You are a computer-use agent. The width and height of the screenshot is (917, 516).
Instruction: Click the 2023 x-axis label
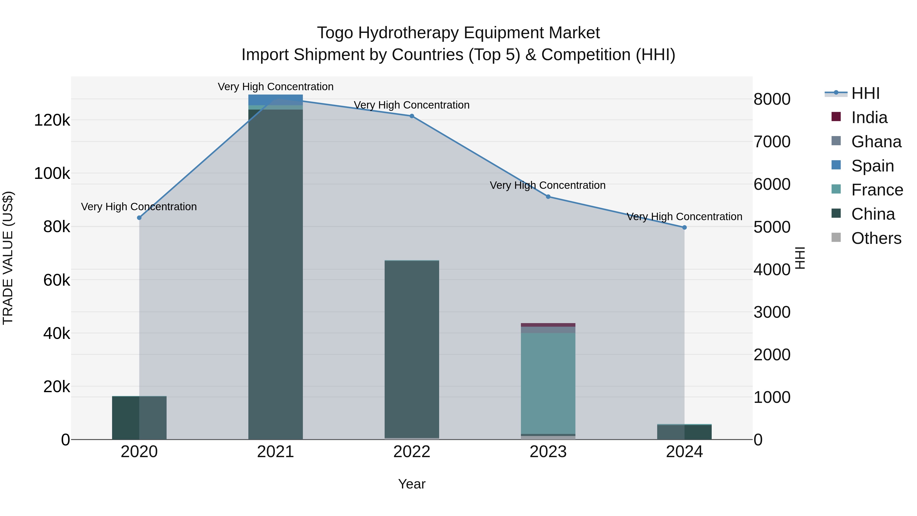tap(548, 452)
